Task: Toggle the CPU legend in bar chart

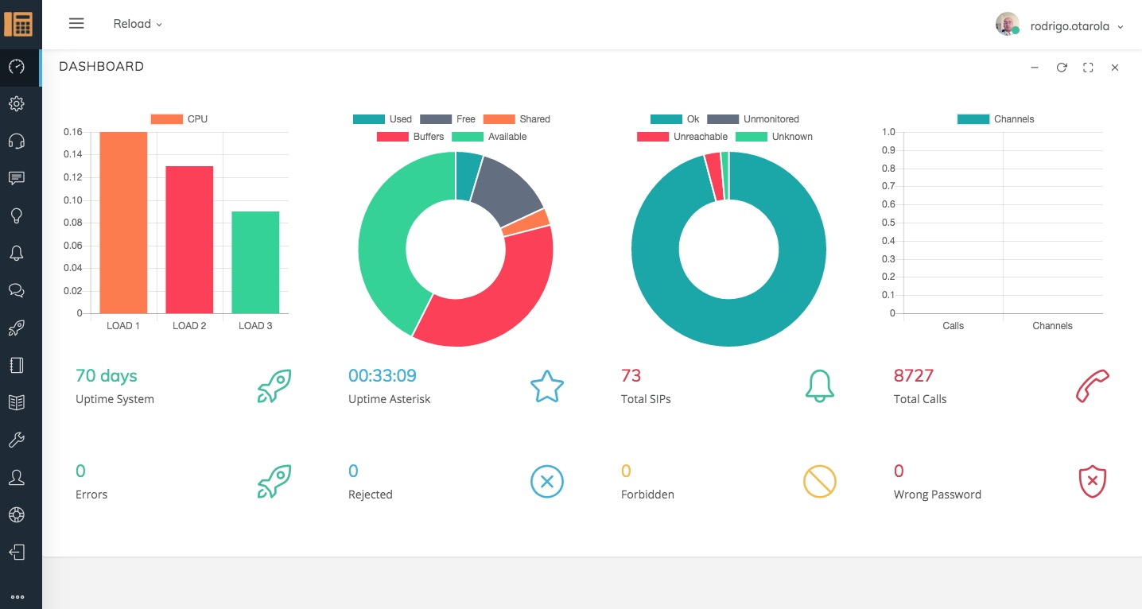Action: coord(179,119)
